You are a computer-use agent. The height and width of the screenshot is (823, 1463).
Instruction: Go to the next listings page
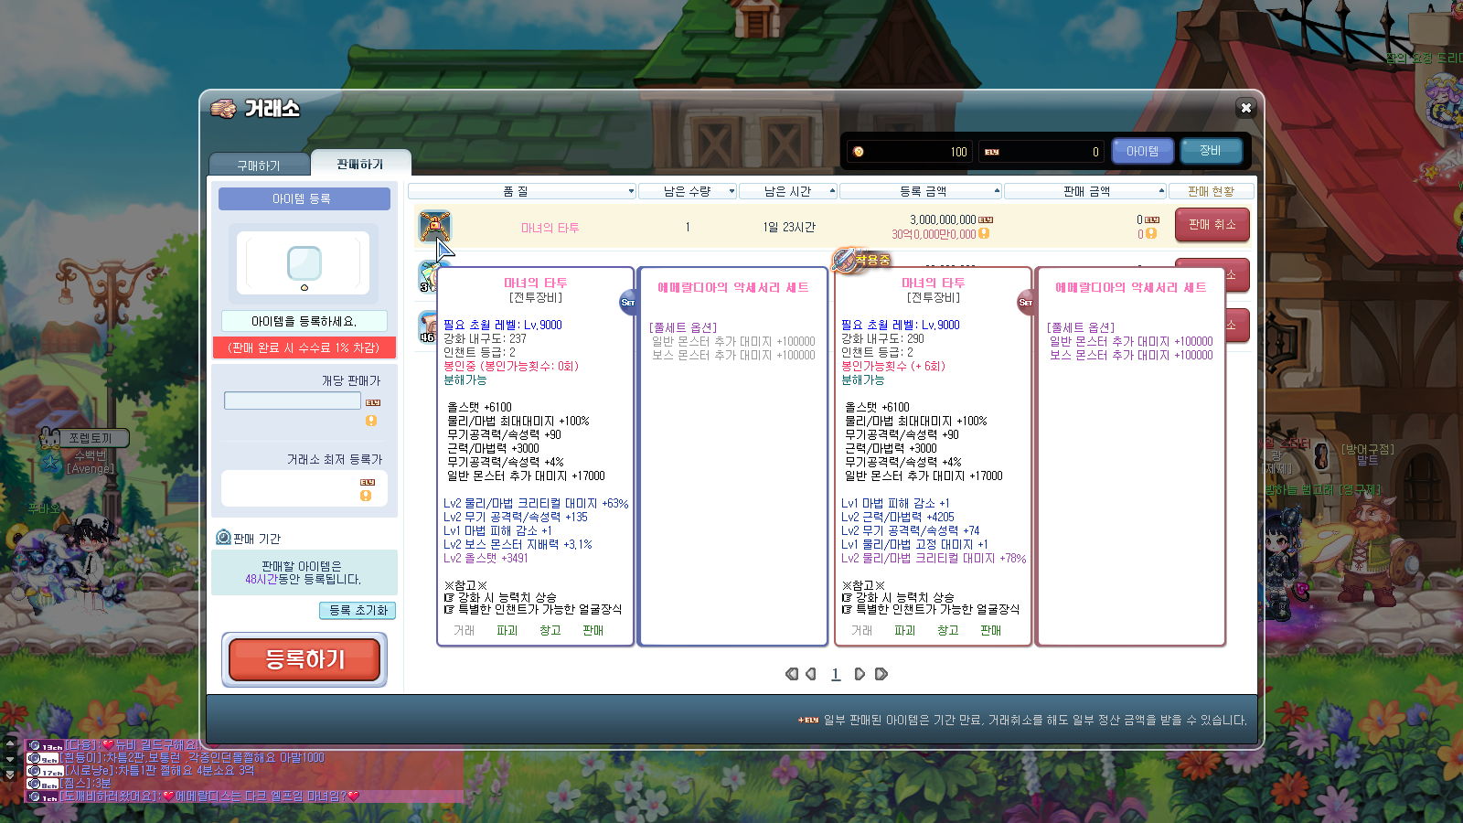pyautogui.click(x=860, y=674)
